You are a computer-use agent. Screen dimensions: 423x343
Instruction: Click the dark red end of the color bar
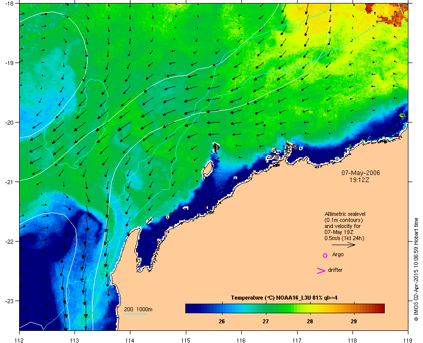381,308
